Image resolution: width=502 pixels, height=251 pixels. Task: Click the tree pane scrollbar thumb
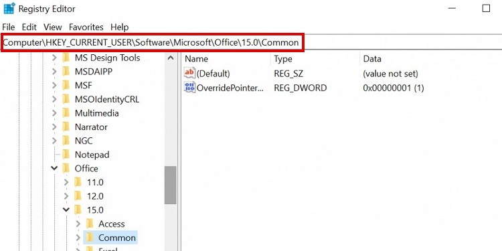tap(170, 185)
